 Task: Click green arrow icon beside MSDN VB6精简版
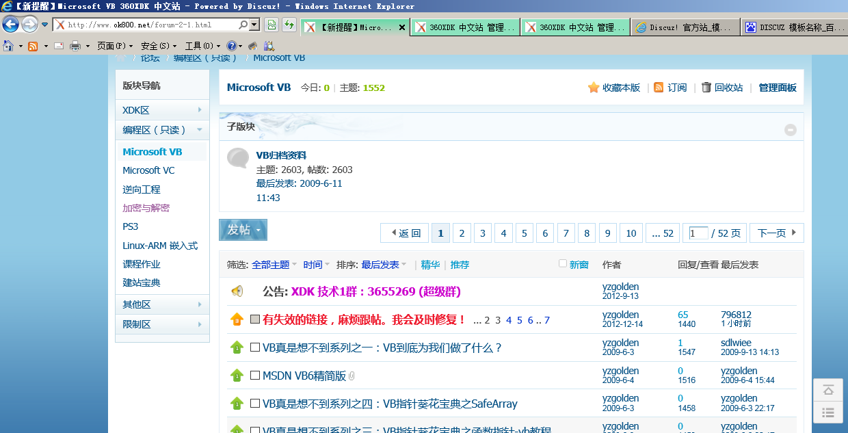click(x=237, y=376)
